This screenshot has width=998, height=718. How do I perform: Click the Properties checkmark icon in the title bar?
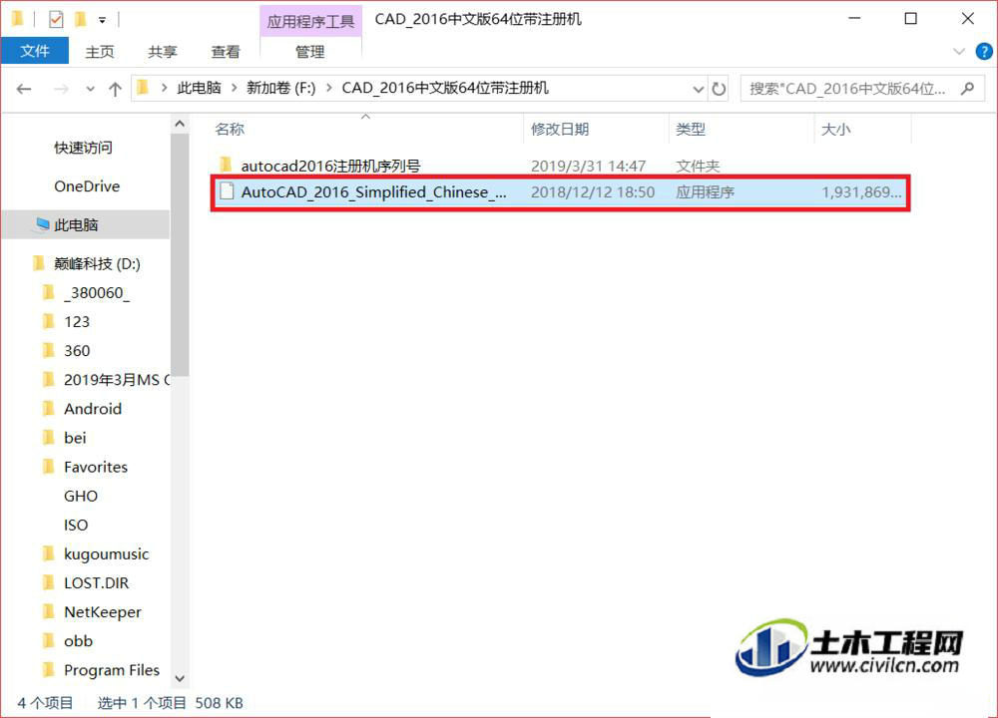point(56,20)
